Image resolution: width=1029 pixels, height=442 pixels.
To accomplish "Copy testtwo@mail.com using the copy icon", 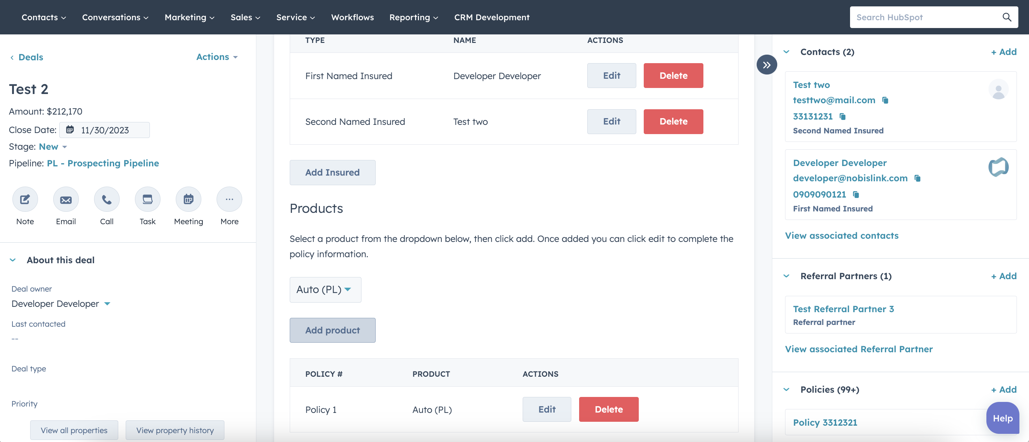I will click(885, 100).
